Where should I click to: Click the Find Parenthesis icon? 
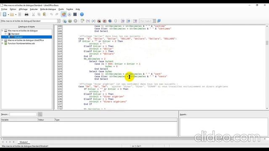(116, 21)
